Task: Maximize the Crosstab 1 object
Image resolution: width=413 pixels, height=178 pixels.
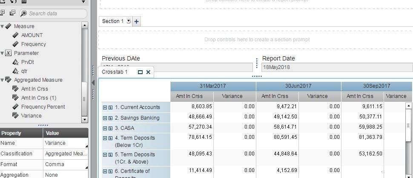Action: (x=140, y=72)
